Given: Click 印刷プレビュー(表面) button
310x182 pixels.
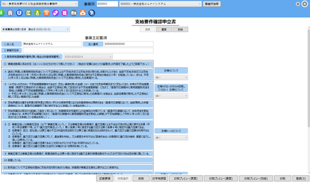Looking at the screenshot, I should tap(186, 179).
